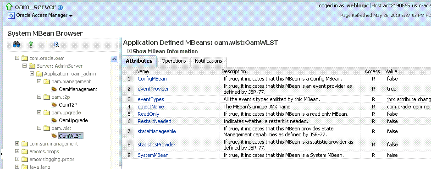This screenshot has width=431, height=172.
Task: Click the emoms.props folder icon
Action: coord(25,151)
